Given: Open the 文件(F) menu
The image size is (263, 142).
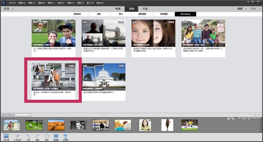Looking at the screenshot, I should (x=12, y=3).
